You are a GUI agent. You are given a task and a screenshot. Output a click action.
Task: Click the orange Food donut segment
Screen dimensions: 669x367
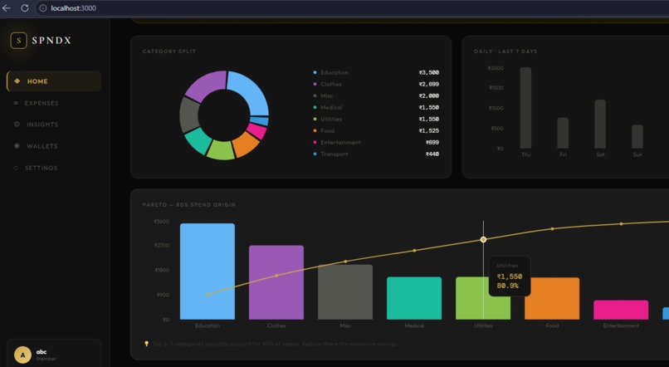coord(246,144)
